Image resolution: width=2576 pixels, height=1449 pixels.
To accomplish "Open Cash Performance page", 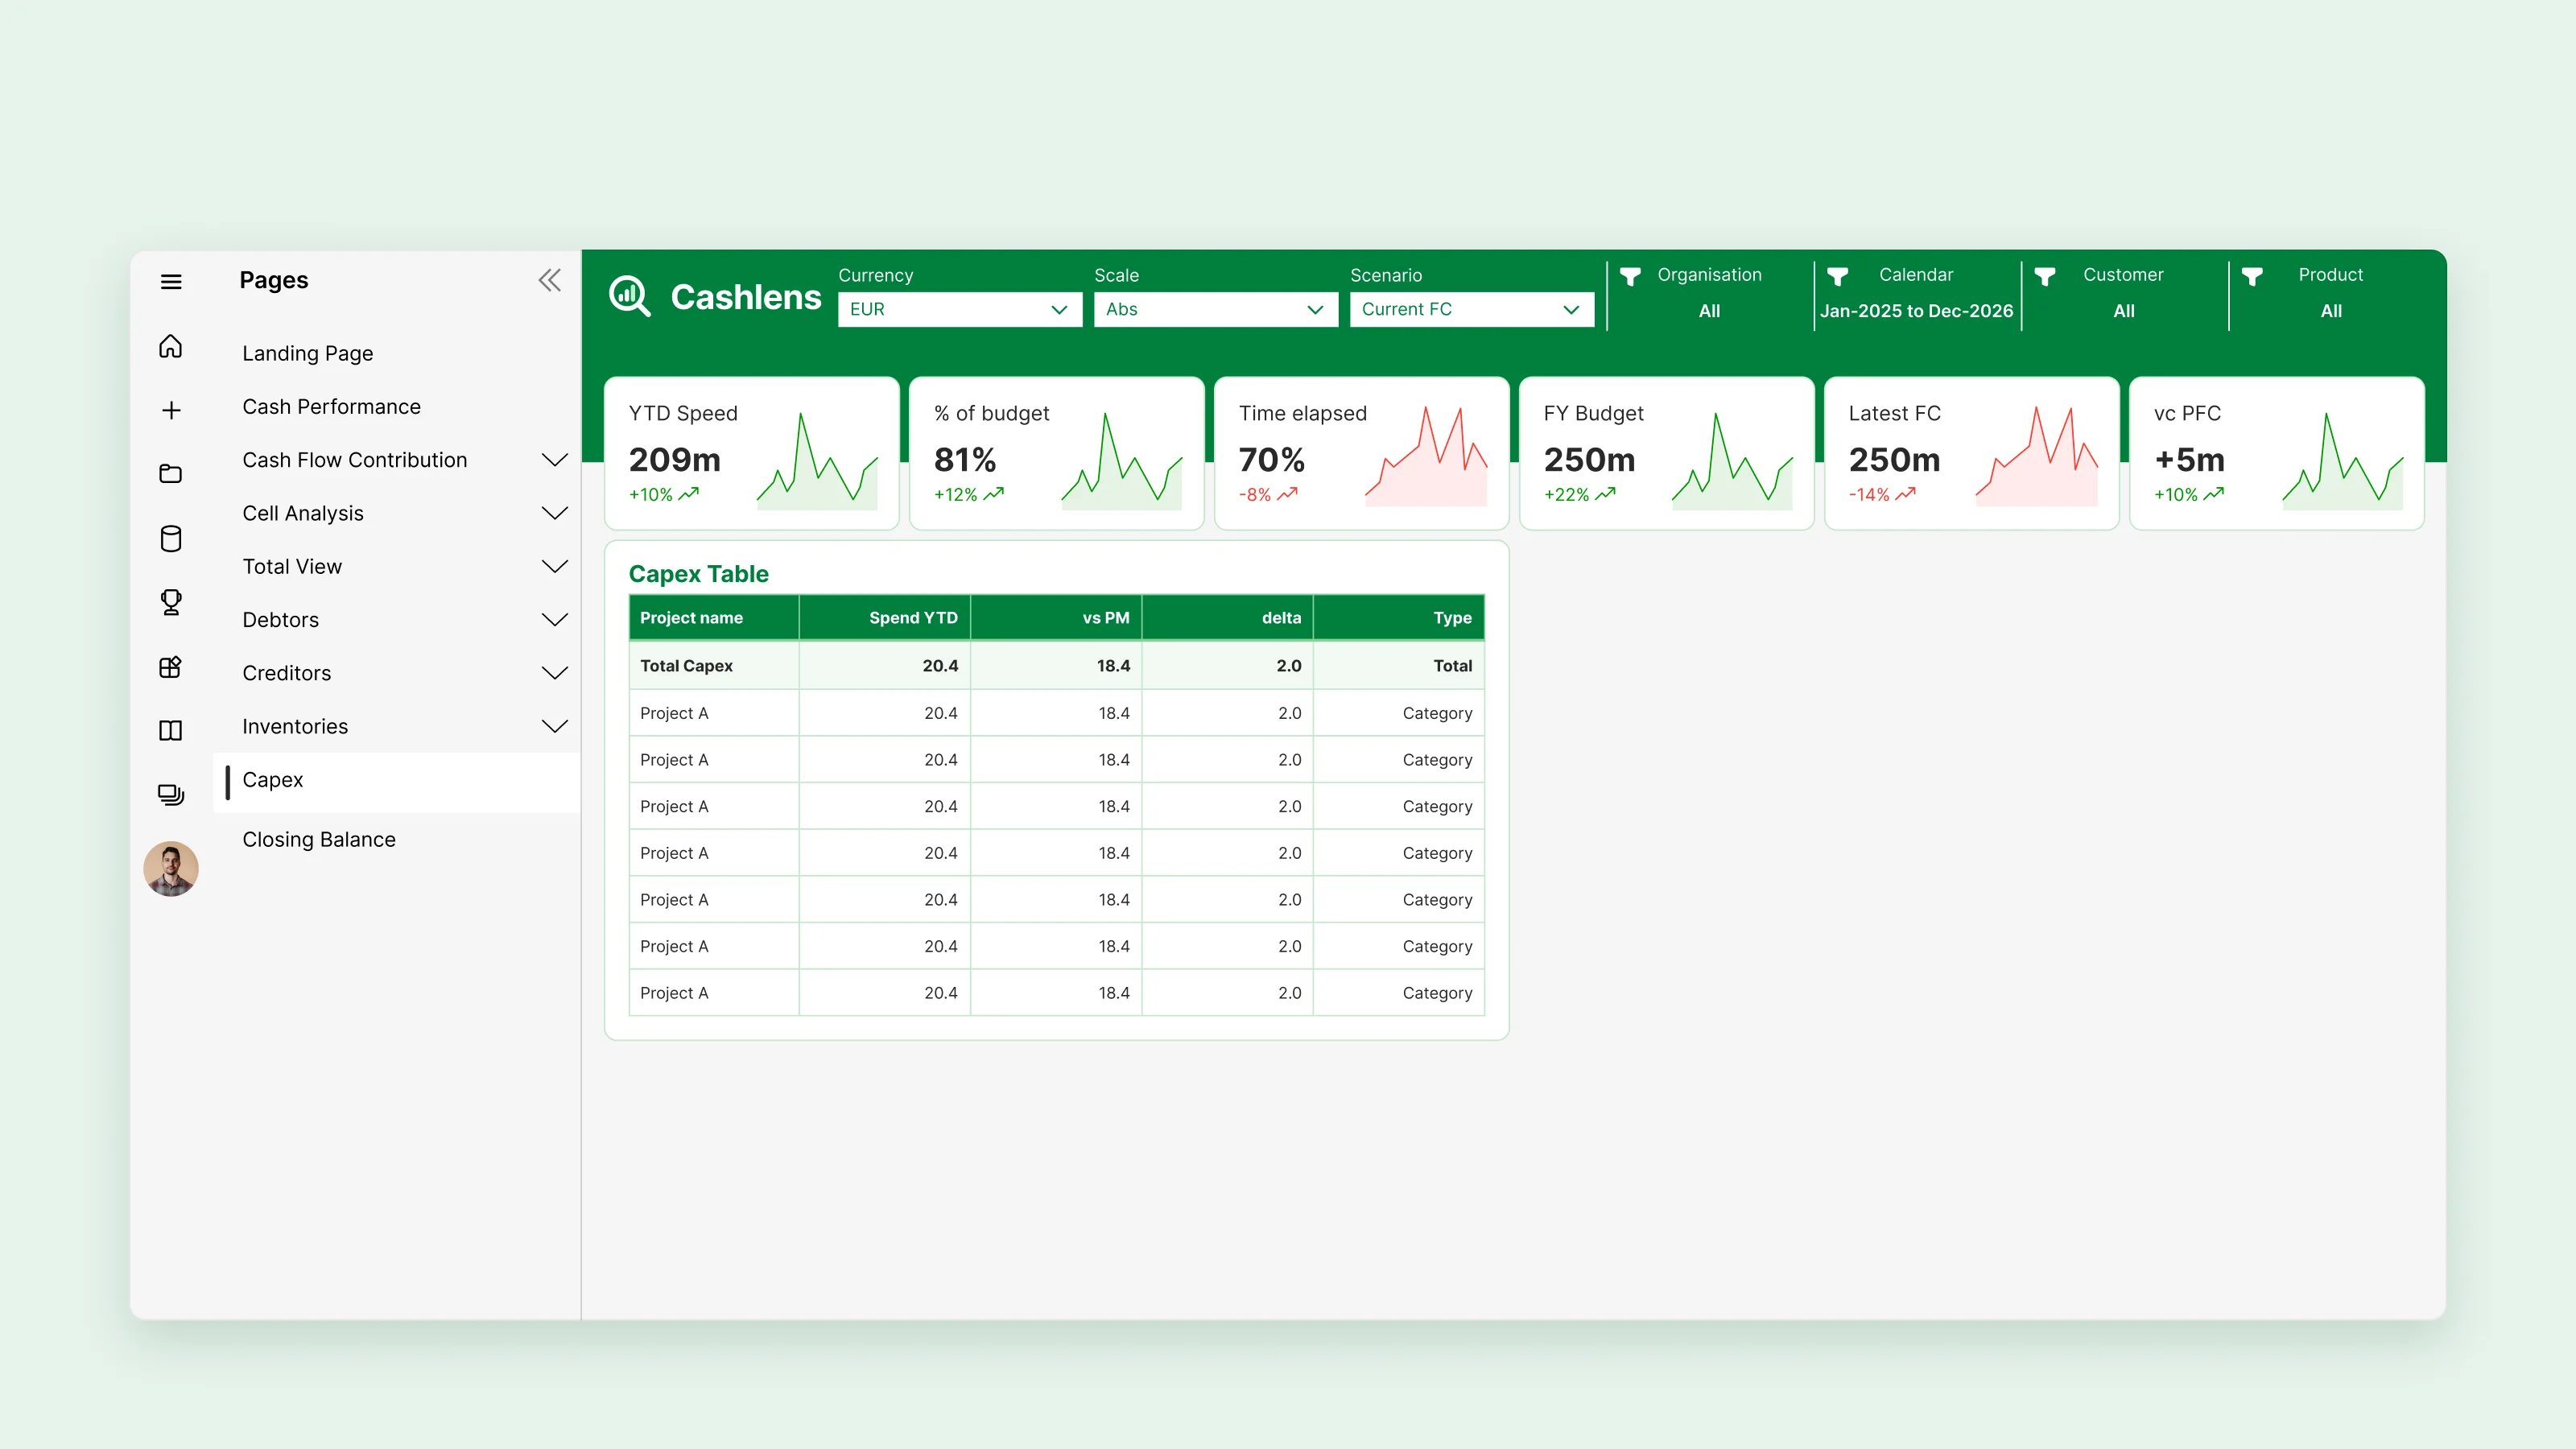I will click(x=332, y=406).
